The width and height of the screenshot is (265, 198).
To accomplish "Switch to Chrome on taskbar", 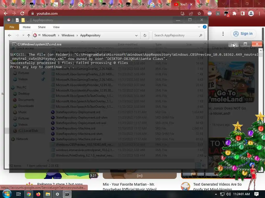I will [x=29, y=194].
